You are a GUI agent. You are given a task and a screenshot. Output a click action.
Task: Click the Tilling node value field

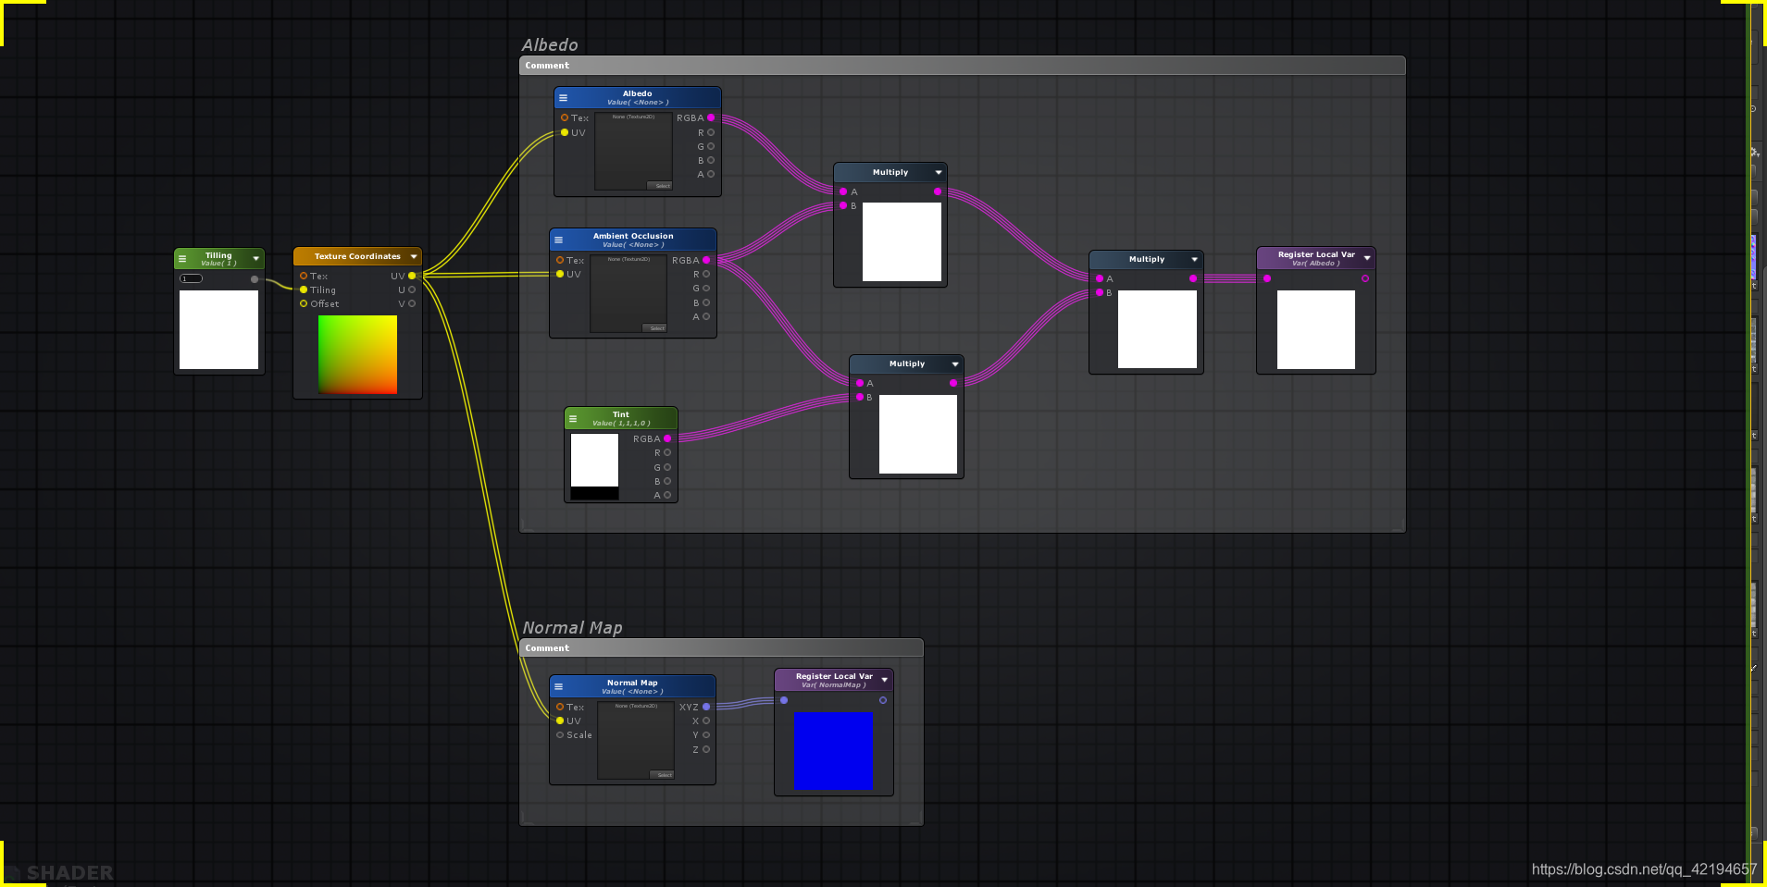click(192, 278)
